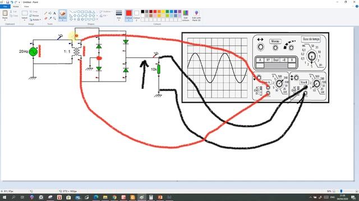
Task: Select the Text tool (letter A)
Action: [x=54, y=13]
